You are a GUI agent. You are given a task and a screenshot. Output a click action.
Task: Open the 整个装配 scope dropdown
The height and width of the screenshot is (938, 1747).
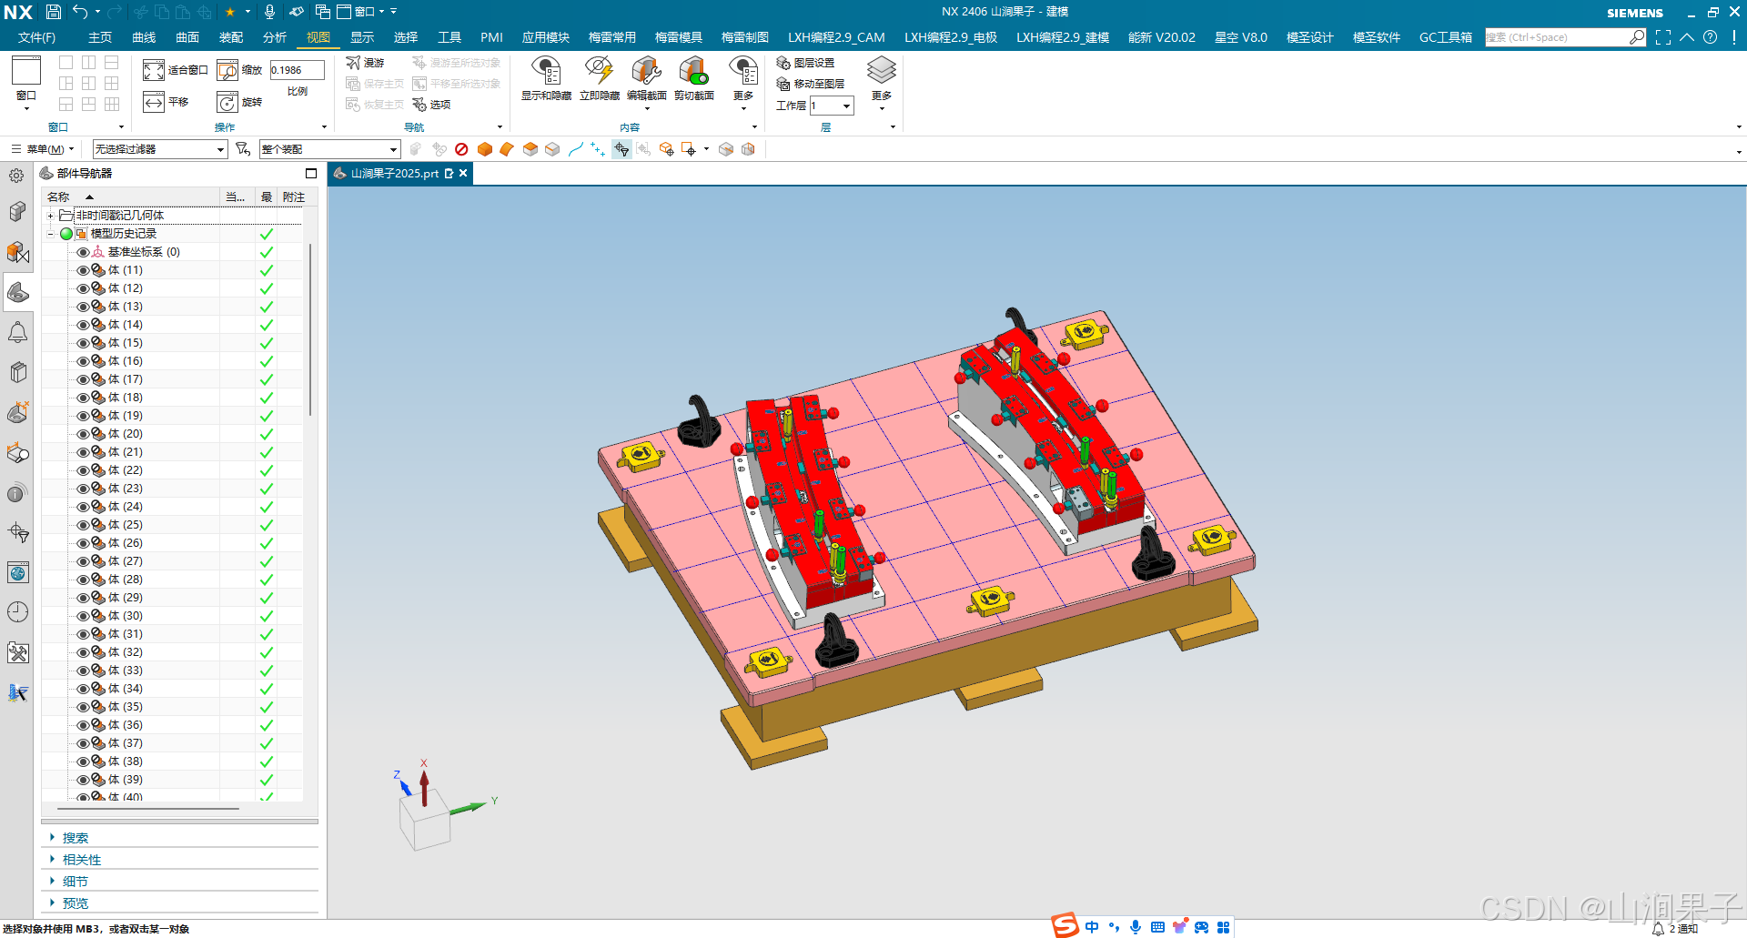tap(329, 149)
